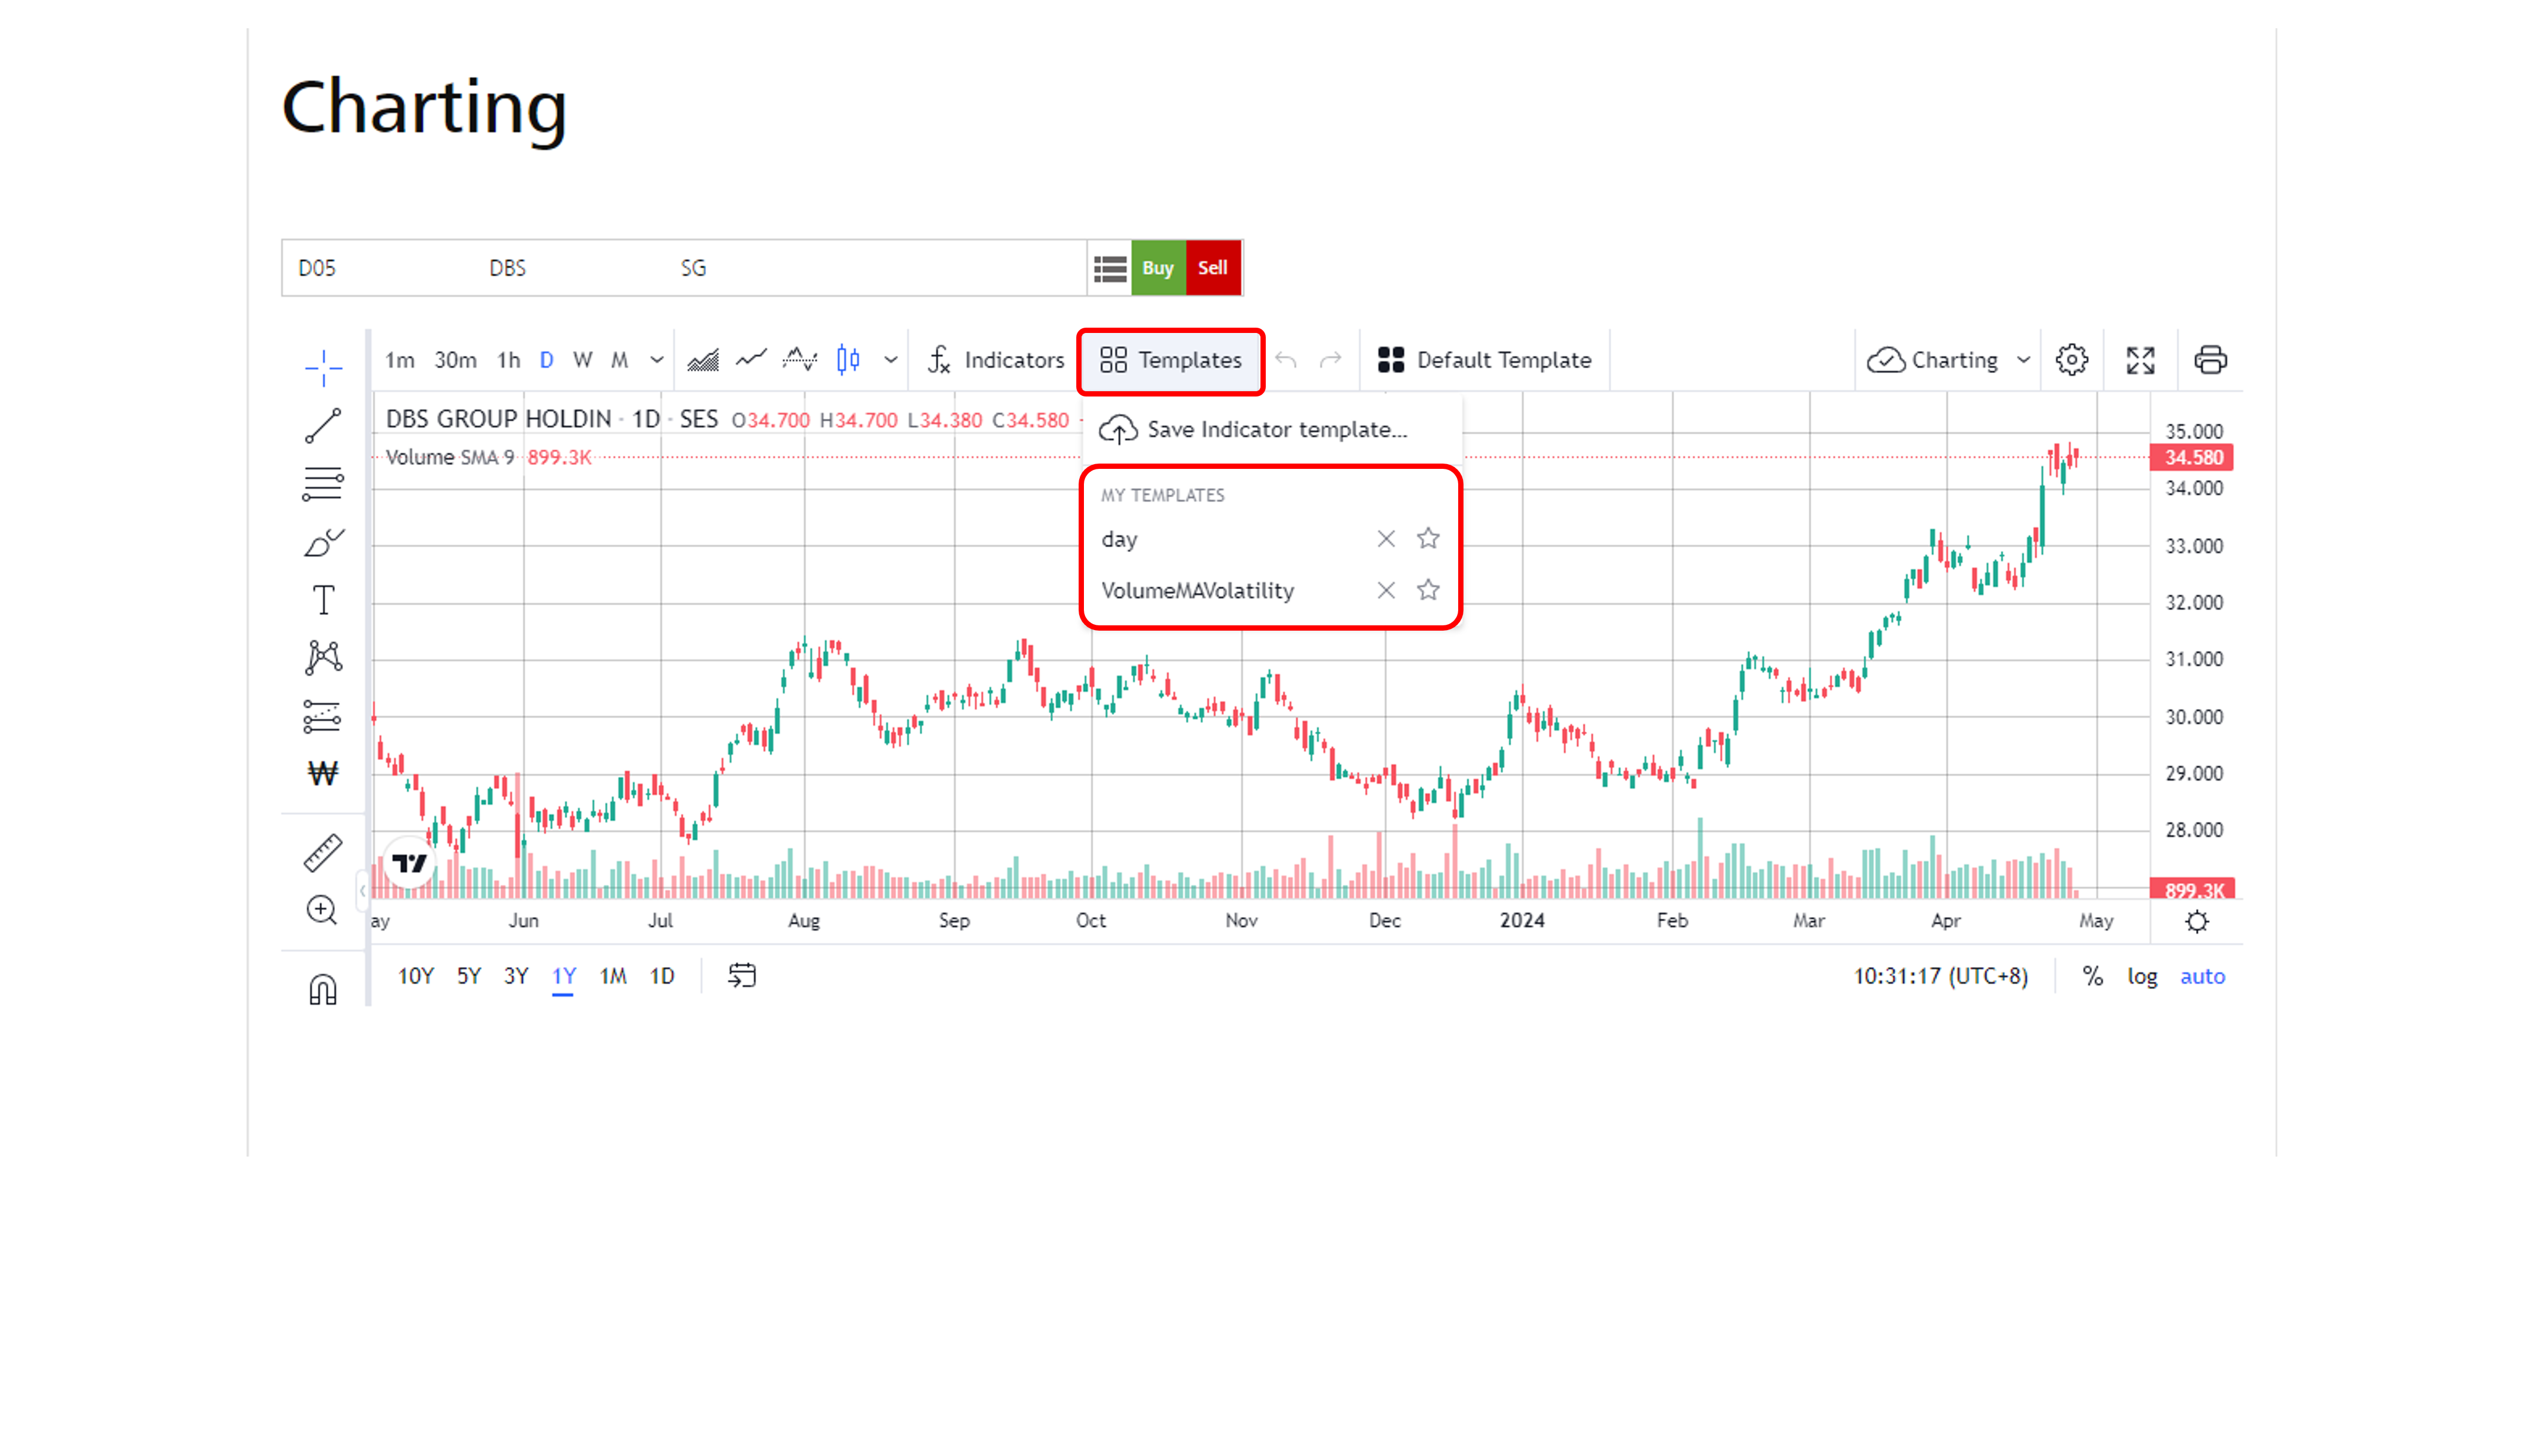The width and height of the screenshot is (2528, 1456).
Task: Click the undo arrow
Action: (1286, 360)
